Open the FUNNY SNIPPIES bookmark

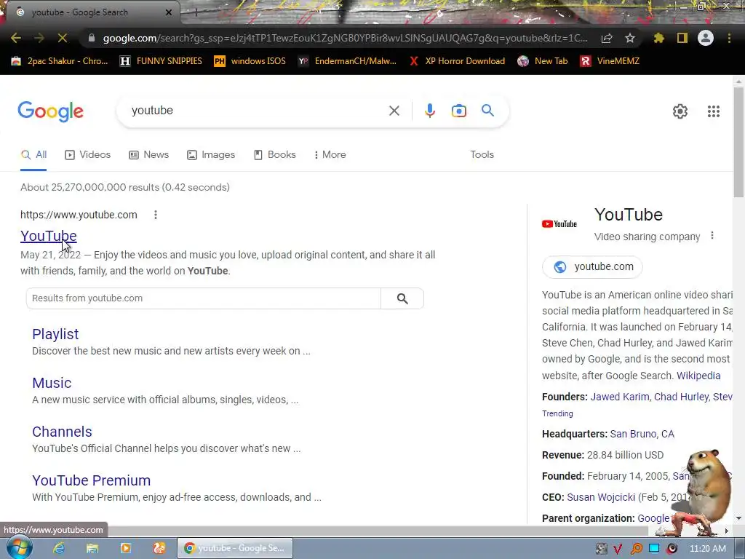[161, 61]
